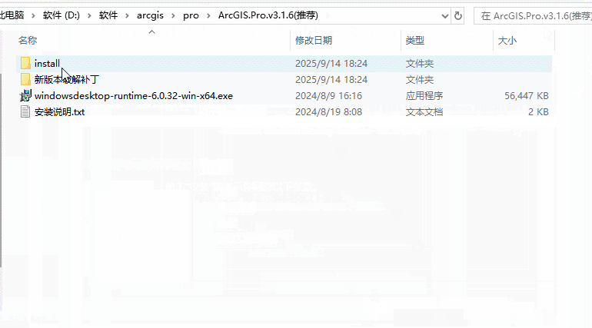Select 新版本破解补丁 folder name
The height and width of the screenshot is (328, 592).
pos(67,80)
